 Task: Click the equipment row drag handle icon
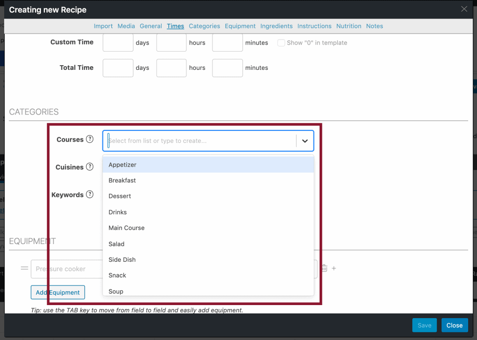[24, 268]
